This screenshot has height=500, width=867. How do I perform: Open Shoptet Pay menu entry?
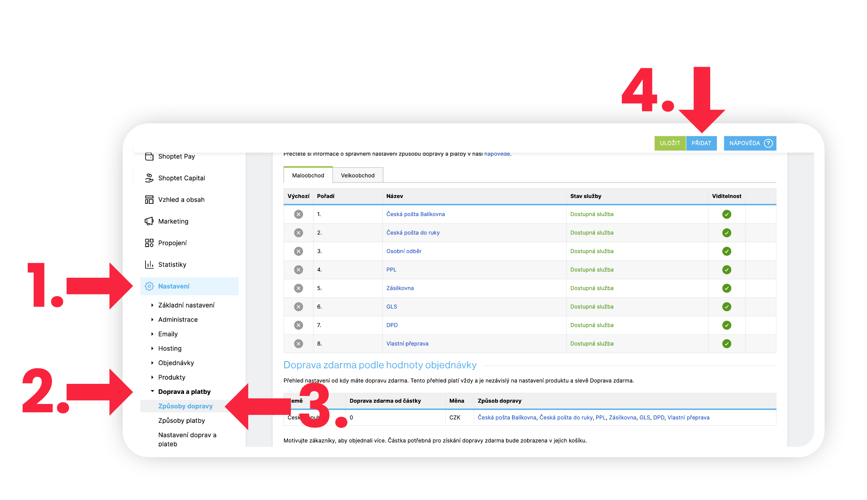tap(177, 156)
